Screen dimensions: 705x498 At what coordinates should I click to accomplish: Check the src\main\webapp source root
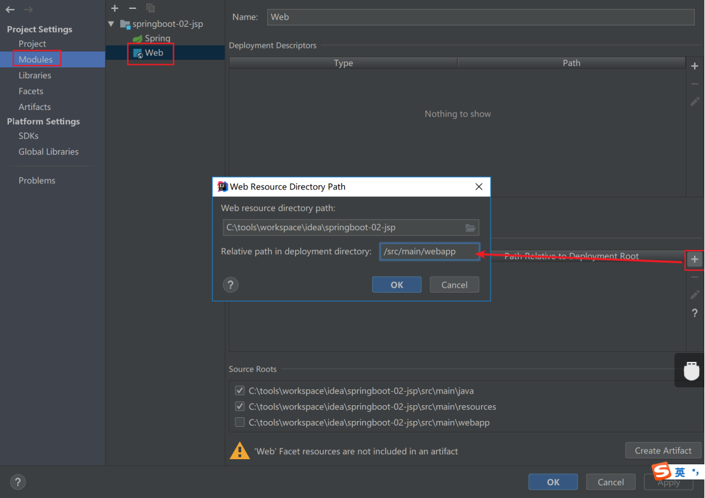pos(240,422)
